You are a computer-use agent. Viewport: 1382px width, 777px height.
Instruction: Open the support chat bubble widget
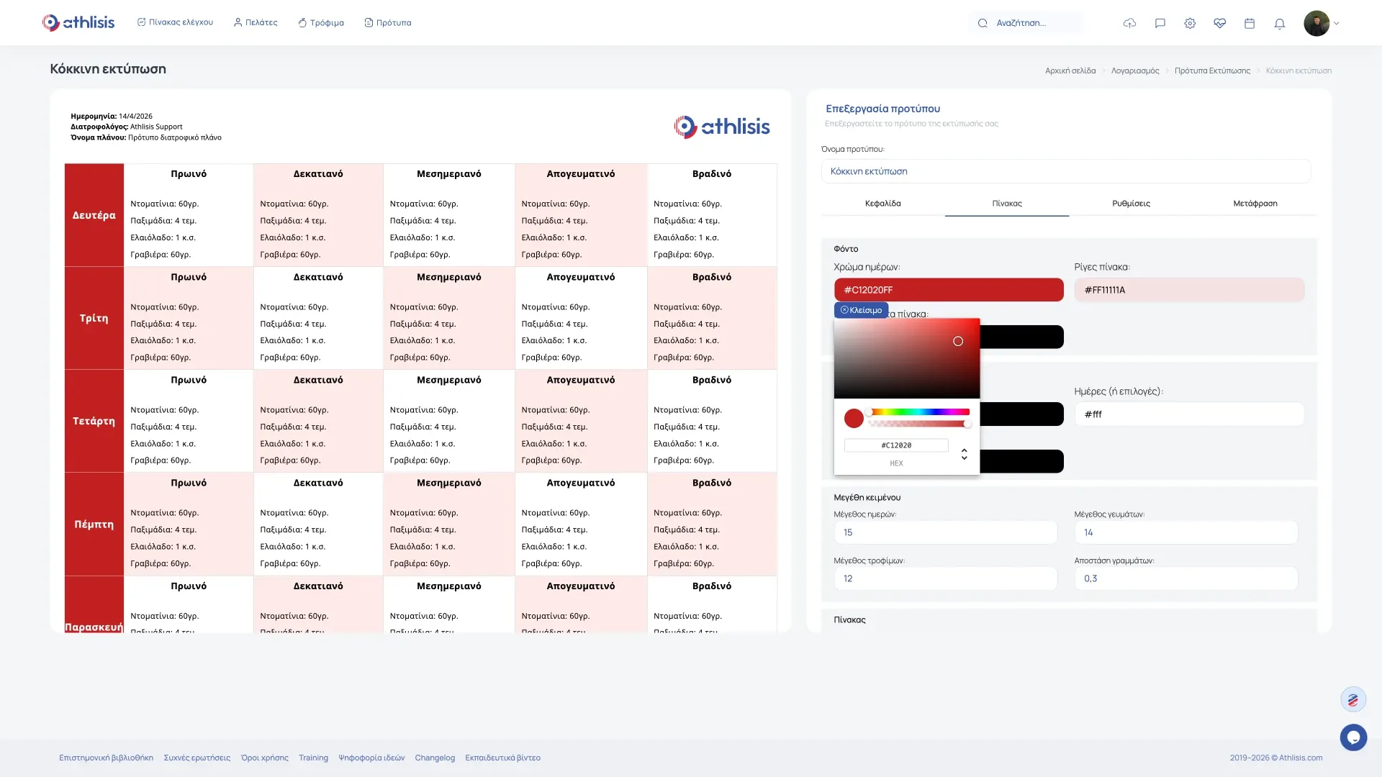click(x=1353, y=737)
